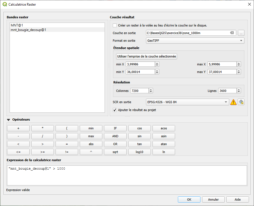
Task: Enable on-the-fly raster creation checkbox
Action: [x=115, y=25]
